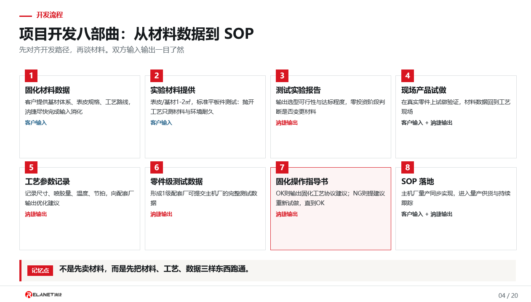Screen dimensions: 531x302
Task: Select the 开发流程 section label
Action: click(49, 15)
